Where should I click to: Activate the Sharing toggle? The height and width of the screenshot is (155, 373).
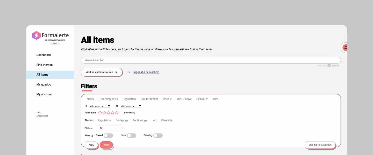pos(158,135)
